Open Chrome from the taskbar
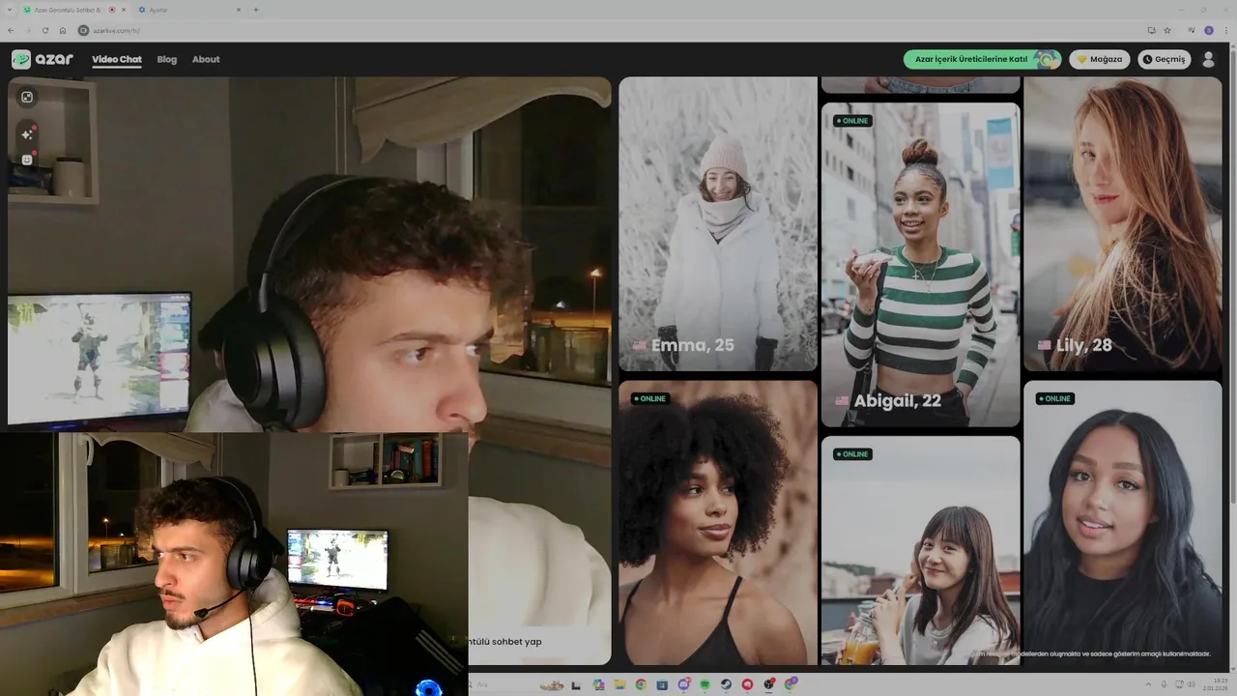 640,684
